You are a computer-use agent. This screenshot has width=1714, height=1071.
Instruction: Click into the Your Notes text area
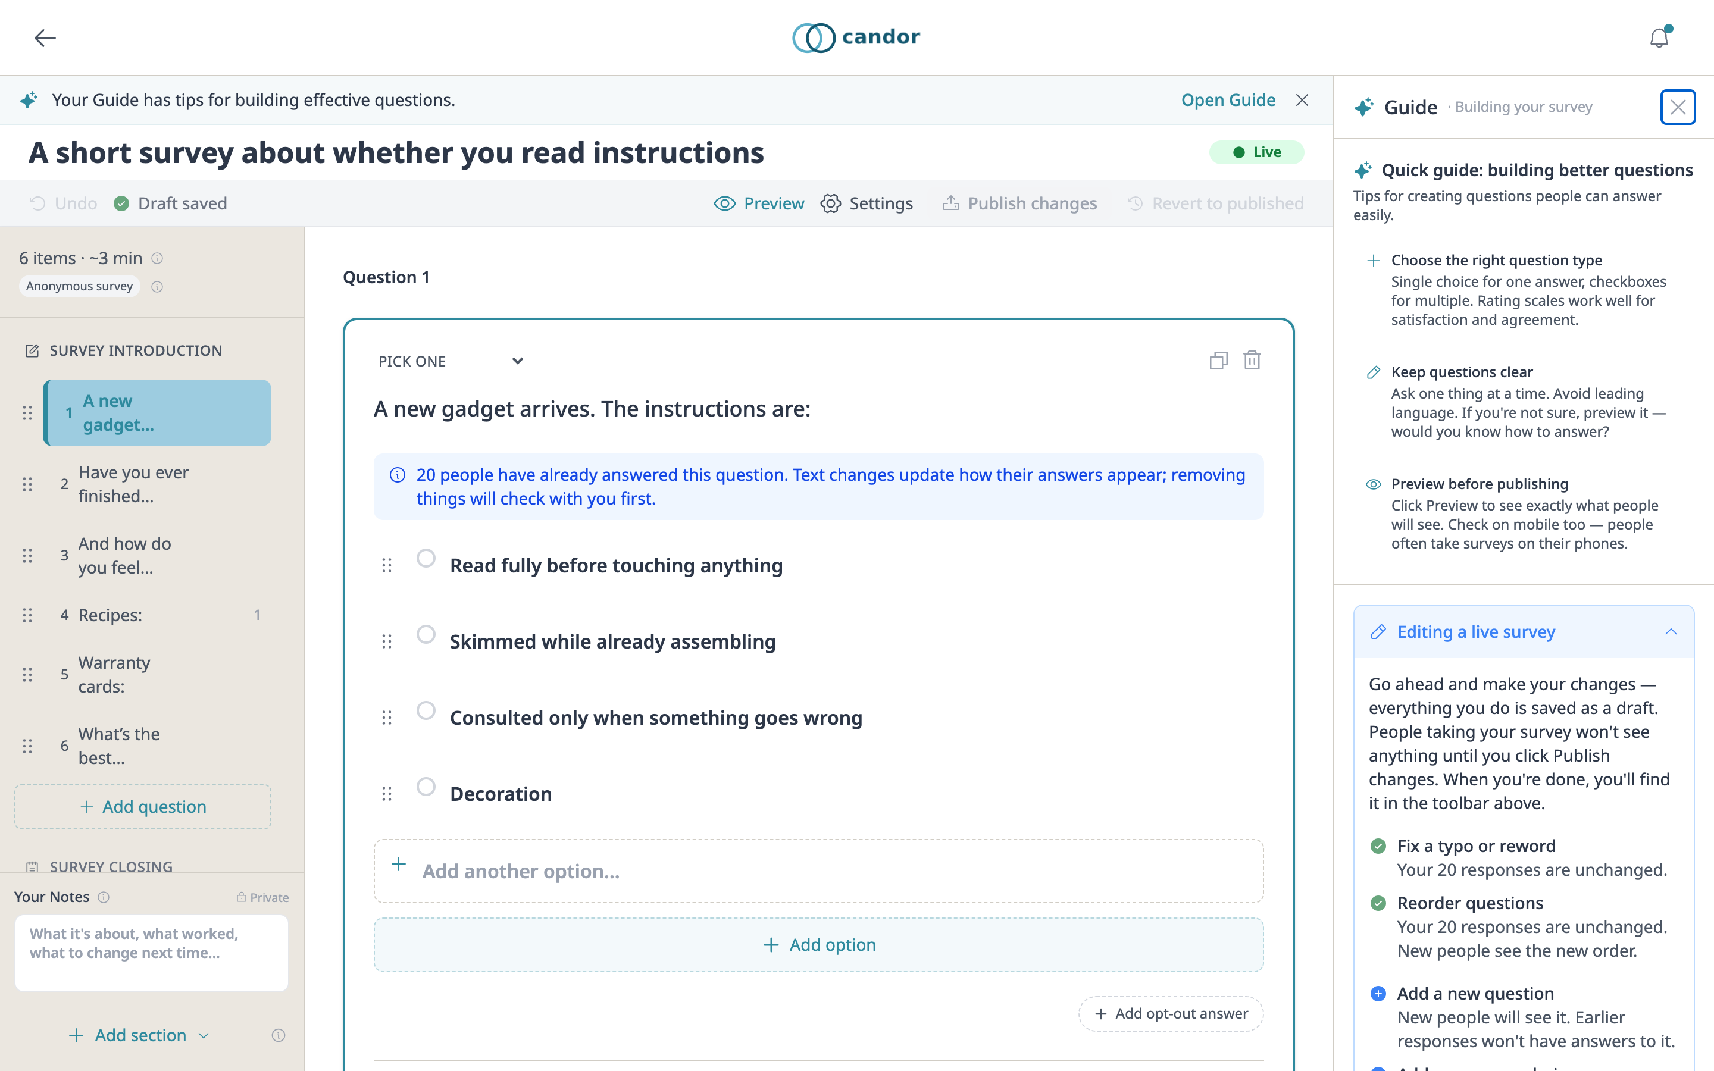[152, 953]
